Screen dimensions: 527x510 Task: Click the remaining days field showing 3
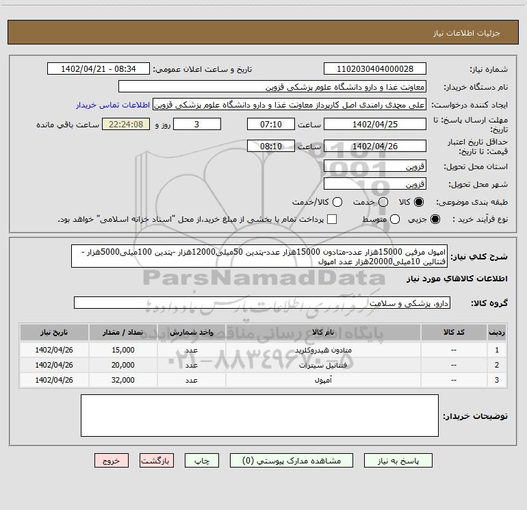coord(197,124)
